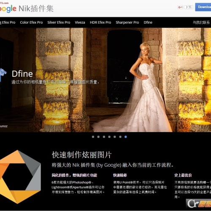Select the sixth carousel dot
Image resolution: width=211 pixels, height=211 pixels.
coord(120,137)
